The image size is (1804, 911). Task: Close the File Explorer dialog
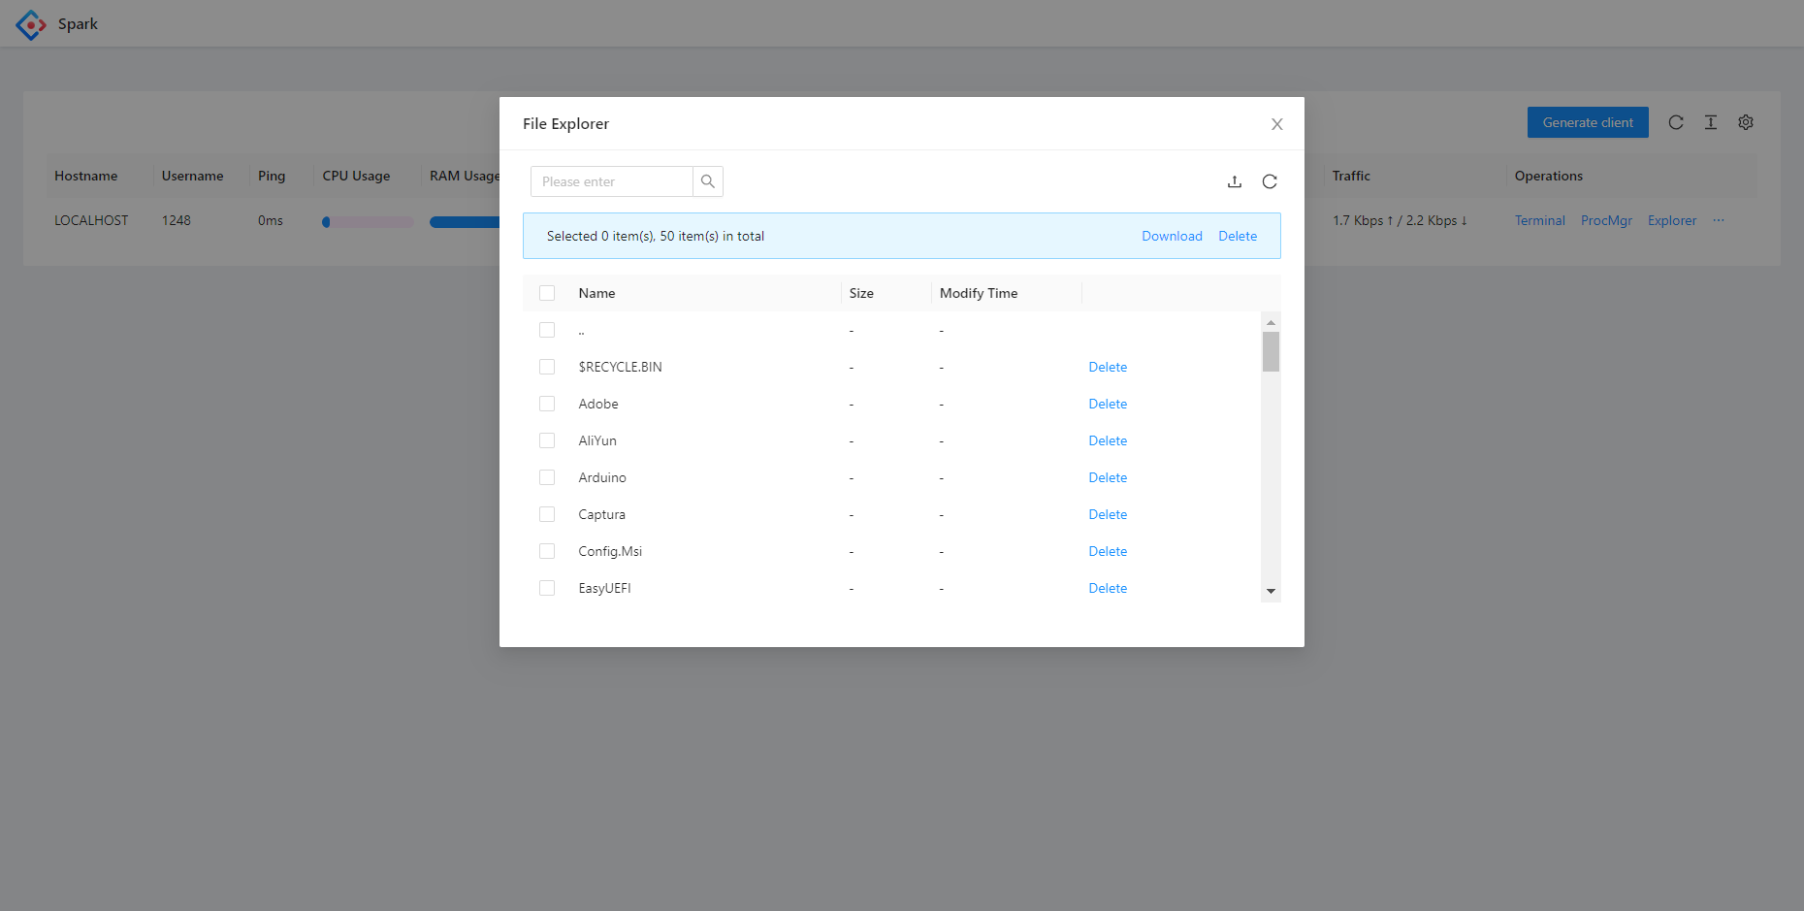[1277, 124]
